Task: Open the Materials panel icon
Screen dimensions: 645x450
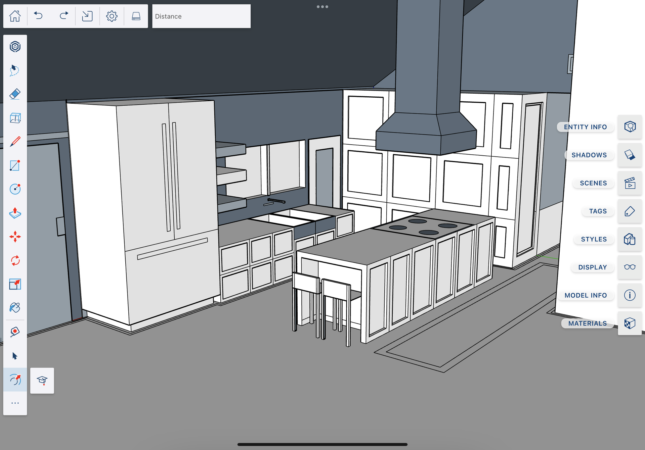Action: point(630,323)
